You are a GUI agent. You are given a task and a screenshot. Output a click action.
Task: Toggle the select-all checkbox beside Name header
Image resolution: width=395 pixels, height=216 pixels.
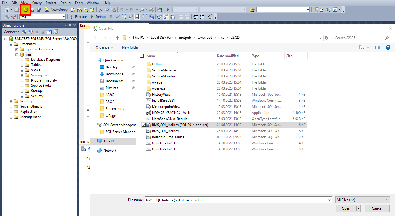(x=142, y=56)
